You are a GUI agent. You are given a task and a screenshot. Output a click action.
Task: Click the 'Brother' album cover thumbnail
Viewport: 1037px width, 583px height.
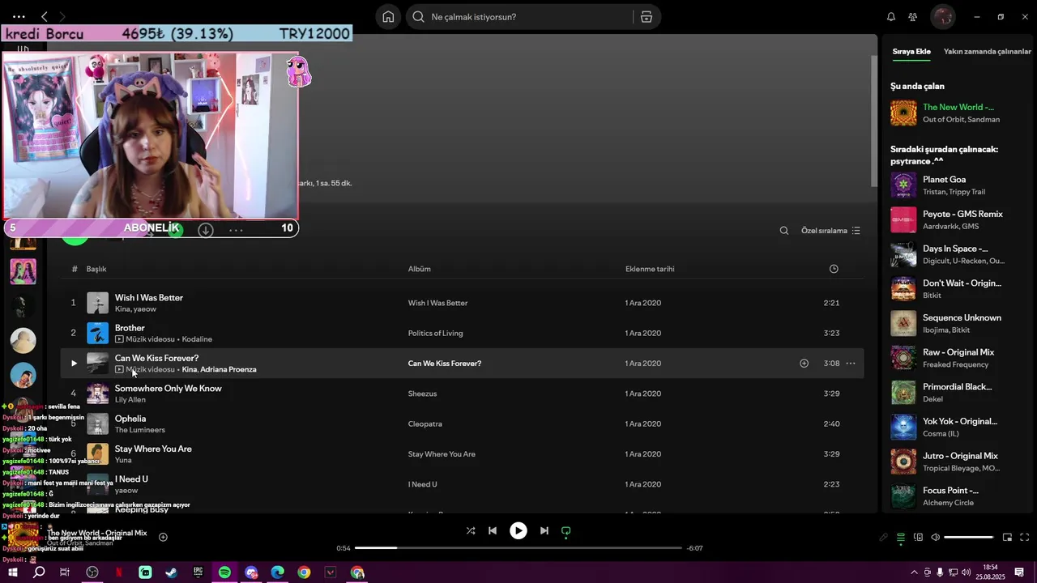pos(97,333)
